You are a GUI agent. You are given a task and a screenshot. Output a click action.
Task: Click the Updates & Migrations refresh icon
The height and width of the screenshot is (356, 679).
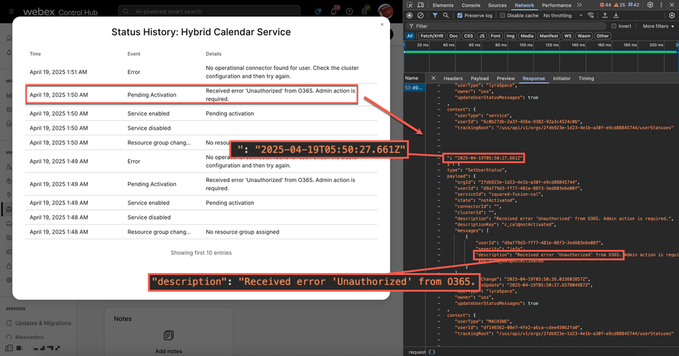[x=9, y=323]
